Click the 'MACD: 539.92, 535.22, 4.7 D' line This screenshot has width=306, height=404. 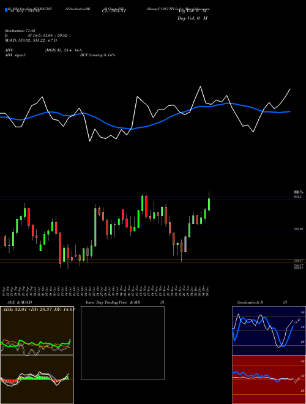tap(31, 40)
